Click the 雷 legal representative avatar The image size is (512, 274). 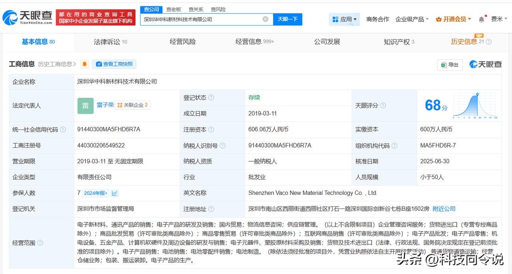click(85, 105)
